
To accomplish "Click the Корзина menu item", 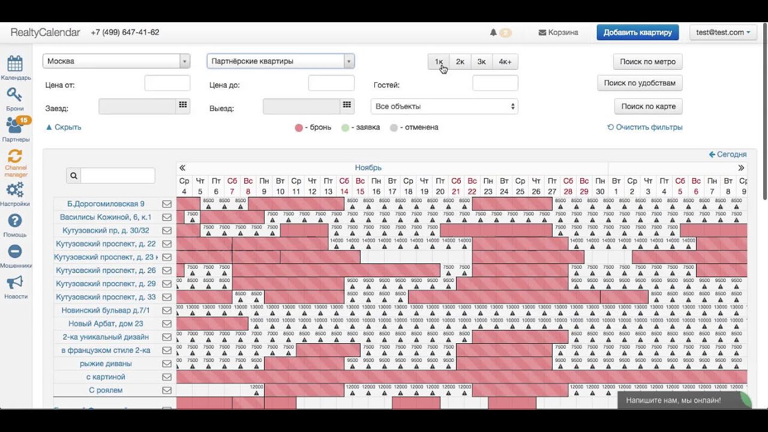I will (558, 32).
